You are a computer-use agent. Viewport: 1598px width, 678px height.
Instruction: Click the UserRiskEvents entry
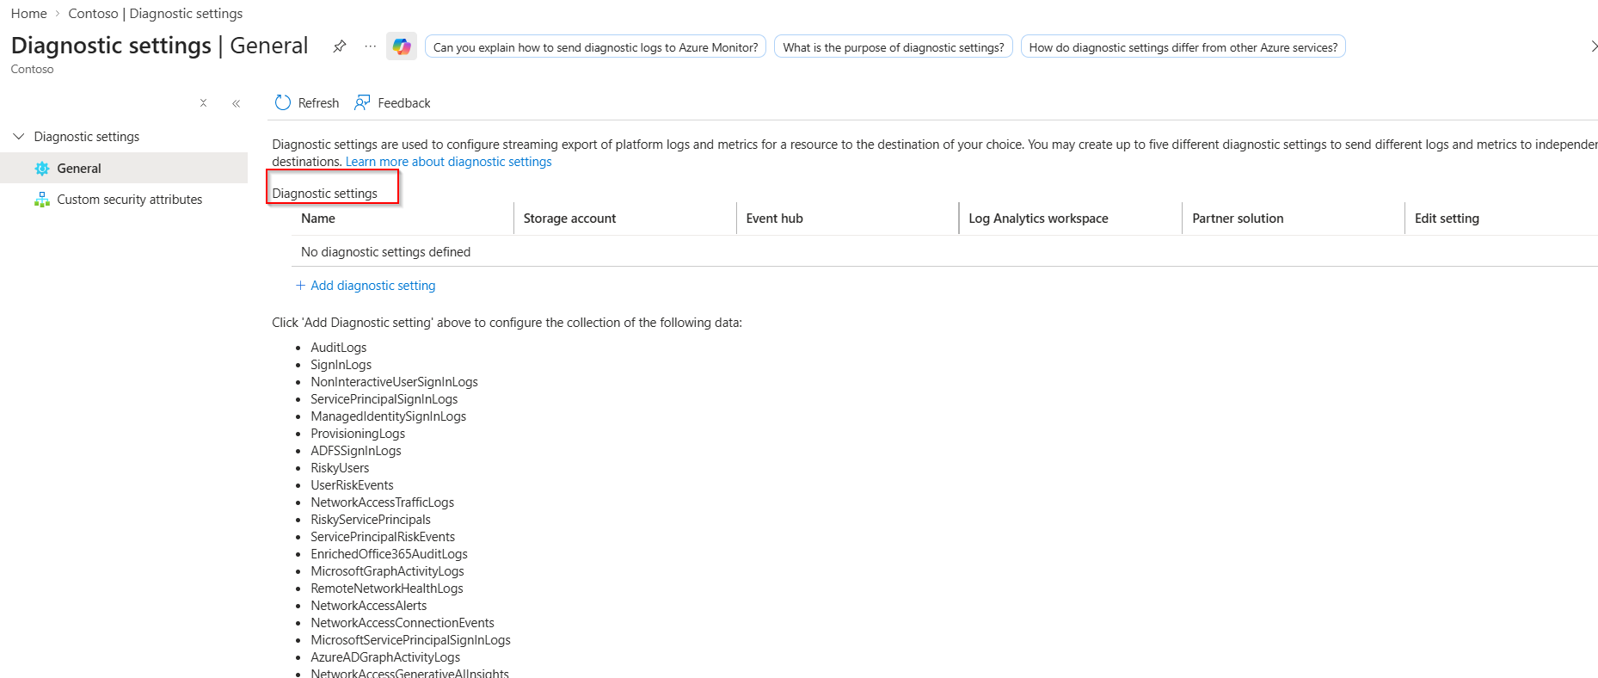[x=352, y=485]
